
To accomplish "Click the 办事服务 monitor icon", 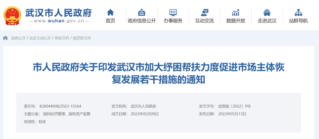I will (x=173, y=12).
